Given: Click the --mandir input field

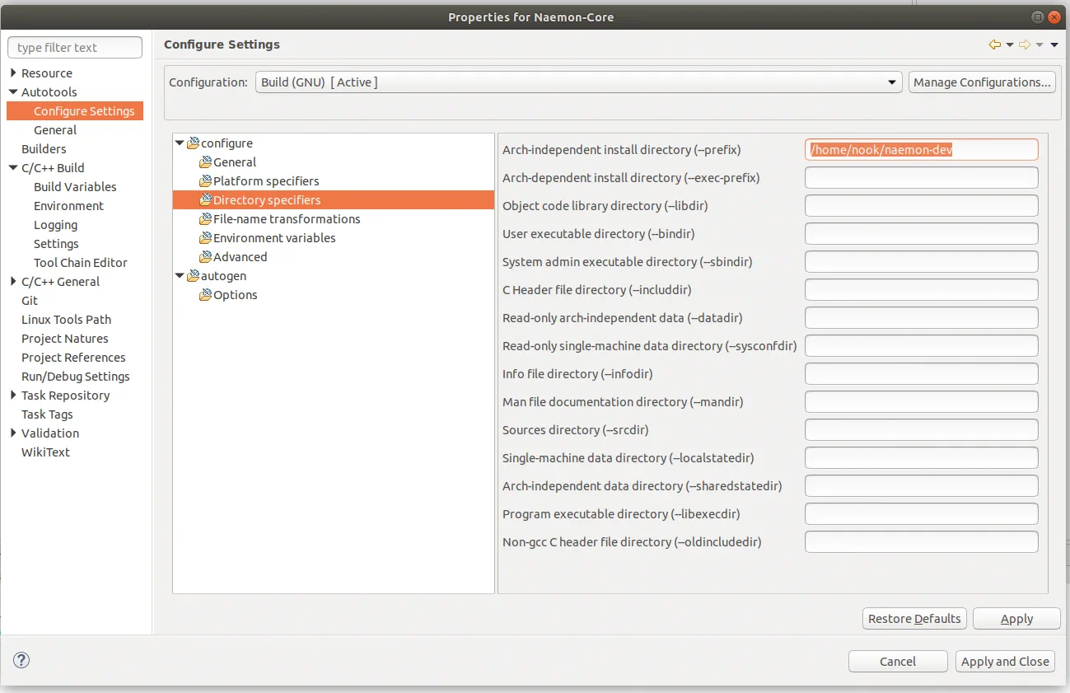Looking at the screenshot, I should pos(921,402).
